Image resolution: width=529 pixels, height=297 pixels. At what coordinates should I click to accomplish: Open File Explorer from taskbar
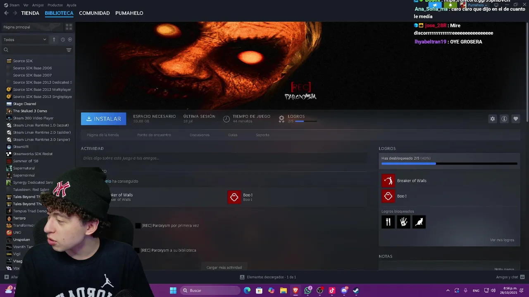[x=284, y=290]
